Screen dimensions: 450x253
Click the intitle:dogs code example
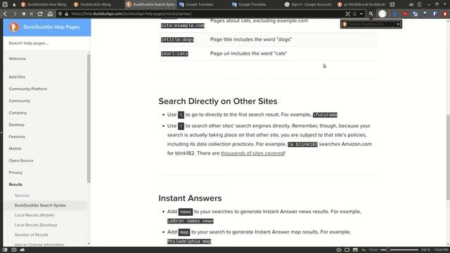coord(177,39)
